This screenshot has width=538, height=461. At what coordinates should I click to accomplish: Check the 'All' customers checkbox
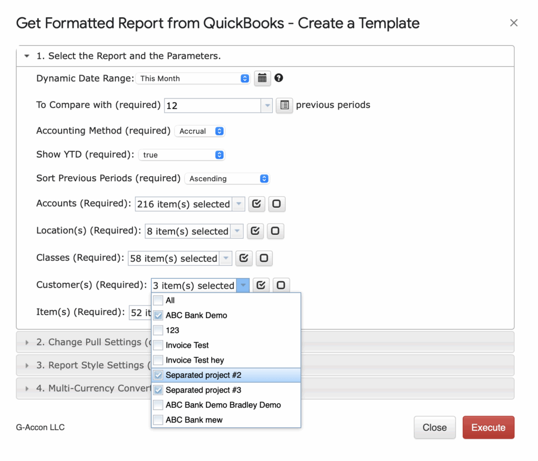click(158, 301)
